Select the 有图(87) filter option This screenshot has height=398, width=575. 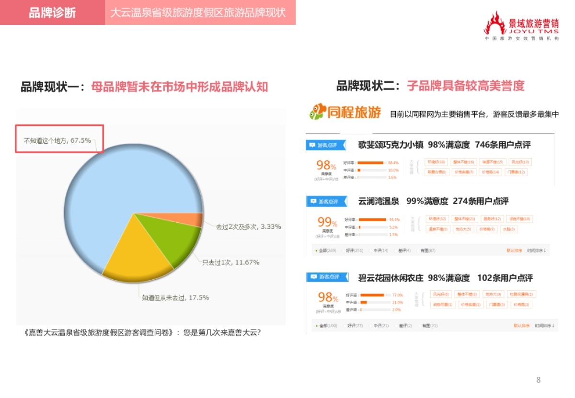tap(426, 250)
